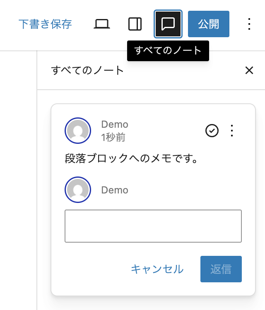Viewport: 265px width, 310px height.
Task: Click the すべてのノート panel heading
Action: pos(87,70)
